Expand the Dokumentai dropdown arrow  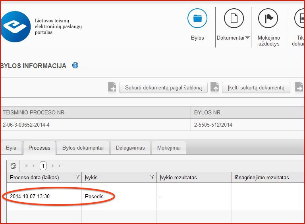247,38
